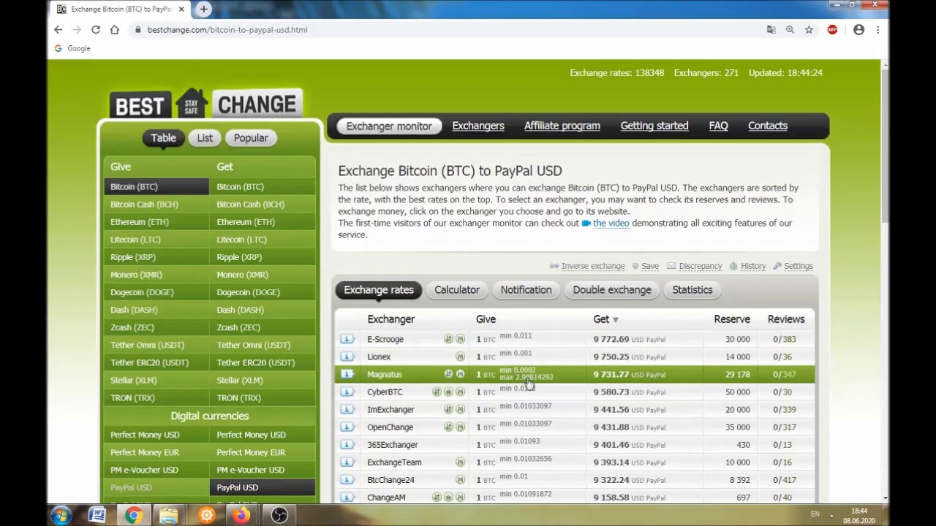Image resolution: width=936 pixels, height=526 pixels.
Task: Click arrows badge in Magnatus row
Action: click(448, 374)
